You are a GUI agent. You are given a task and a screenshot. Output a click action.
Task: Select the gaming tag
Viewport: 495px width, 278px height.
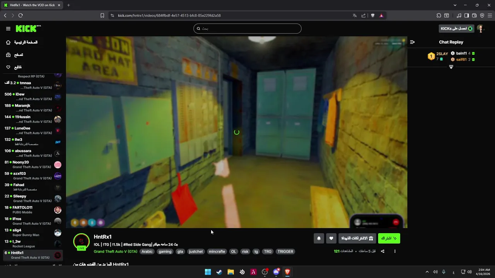165,251
